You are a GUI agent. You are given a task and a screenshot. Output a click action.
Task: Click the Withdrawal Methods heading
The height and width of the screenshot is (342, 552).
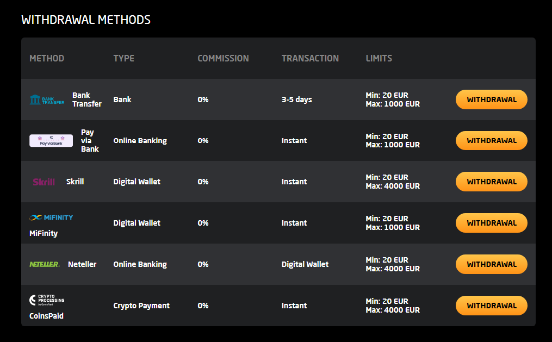(x=86, y=20)
